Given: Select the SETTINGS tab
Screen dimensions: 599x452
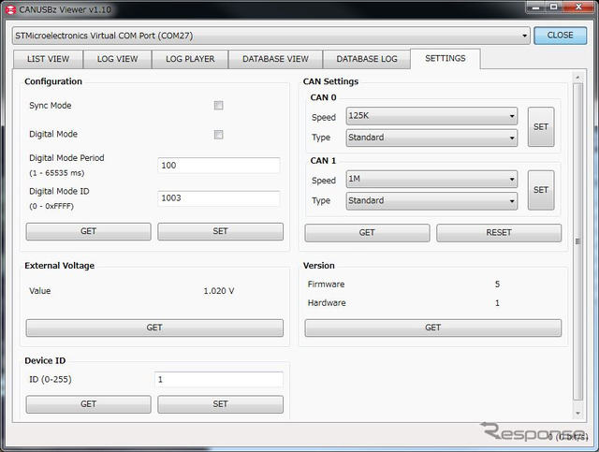Looking at the screenshot, I should click(446, 58).
